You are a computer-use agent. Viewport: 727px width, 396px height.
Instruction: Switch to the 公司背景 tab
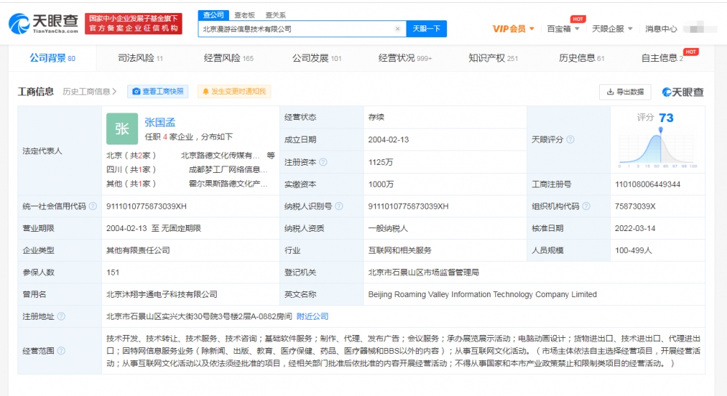[x=52, y=58]
